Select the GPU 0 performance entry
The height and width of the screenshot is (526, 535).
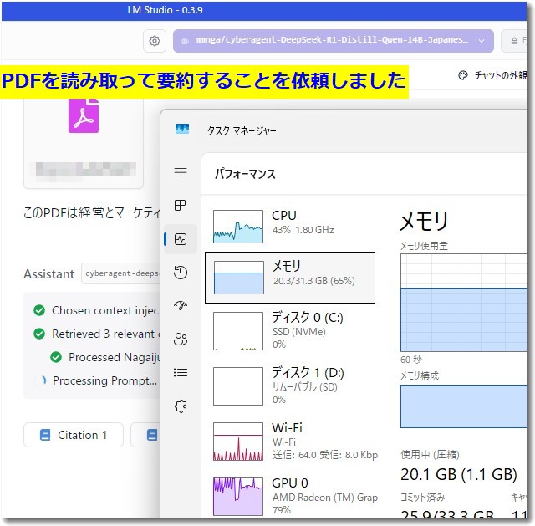coord(290,496)
